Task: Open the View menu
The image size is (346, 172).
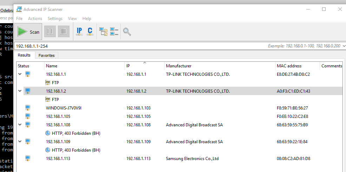Action: (72, 19)
